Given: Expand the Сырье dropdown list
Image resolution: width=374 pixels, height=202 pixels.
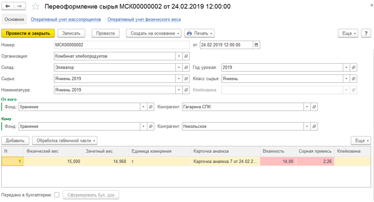Looking at the screenshot, I should point(179,78).
